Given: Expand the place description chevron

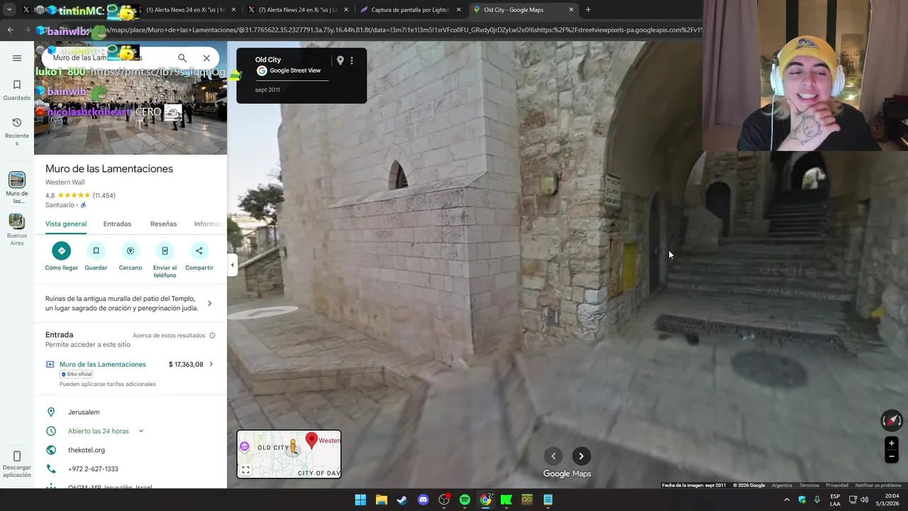Looking at the screenshot, I should pyautogui.click(x=209, y=303).
